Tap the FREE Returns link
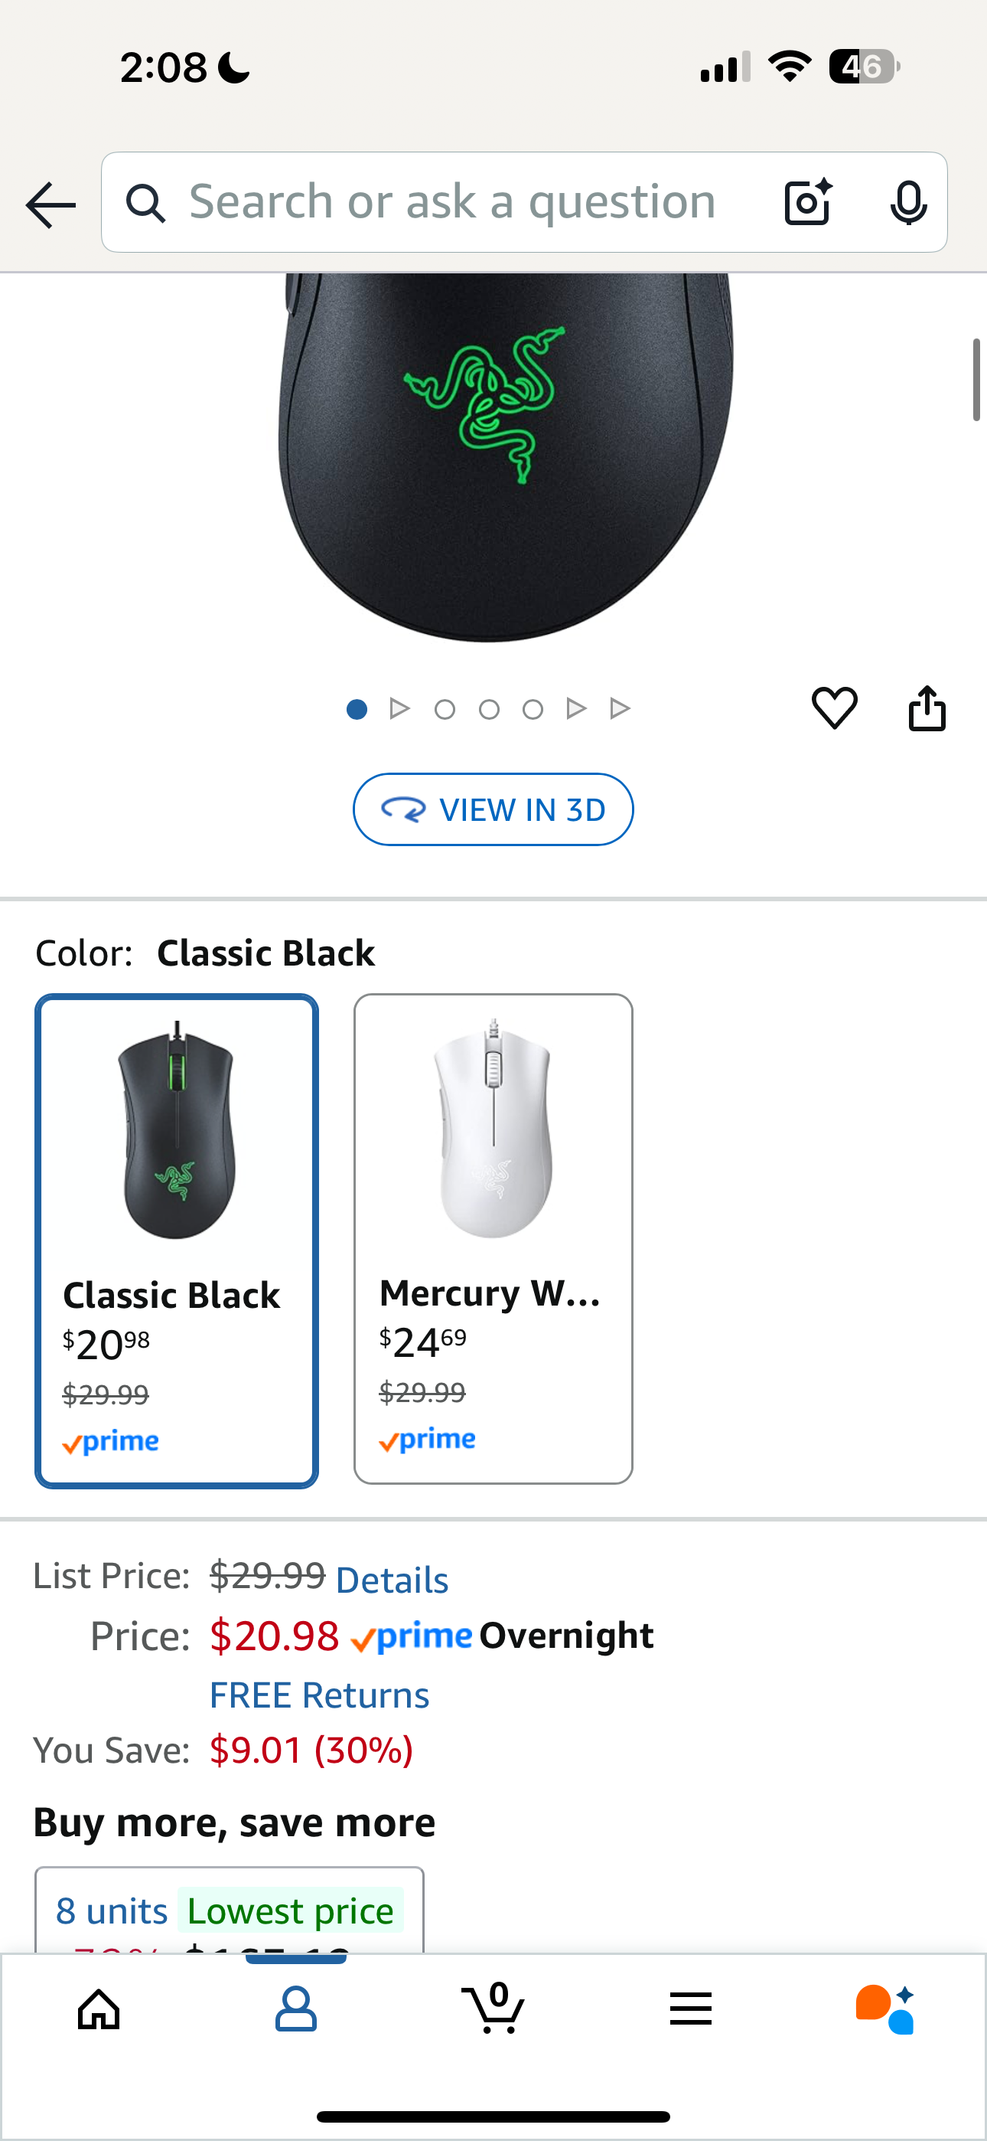 click(319, 1695)
